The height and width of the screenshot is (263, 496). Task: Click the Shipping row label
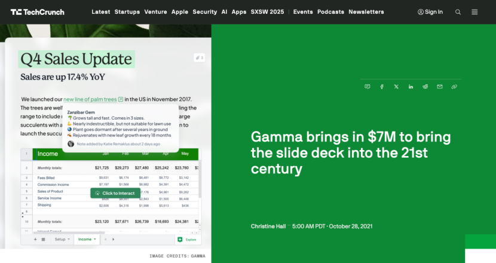coord(44,205)
